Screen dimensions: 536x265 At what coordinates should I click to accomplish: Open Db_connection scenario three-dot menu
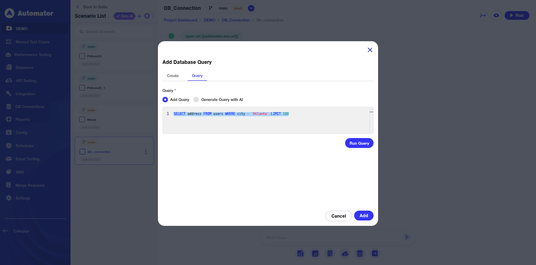pyautogui.click(x=146, y=152)
